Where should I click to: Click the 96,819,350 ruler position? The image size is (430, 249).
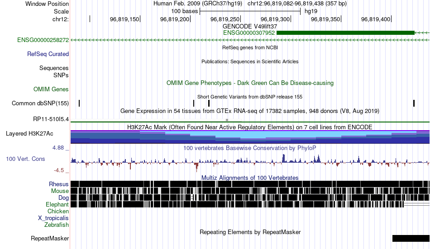coord(325,19)
